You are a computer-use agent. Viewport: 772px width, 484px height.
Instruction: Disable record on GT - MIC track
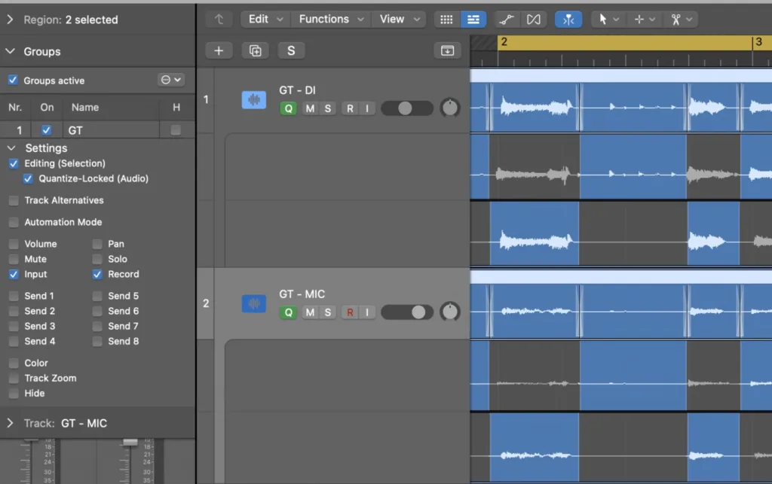(x=350, y=312)
